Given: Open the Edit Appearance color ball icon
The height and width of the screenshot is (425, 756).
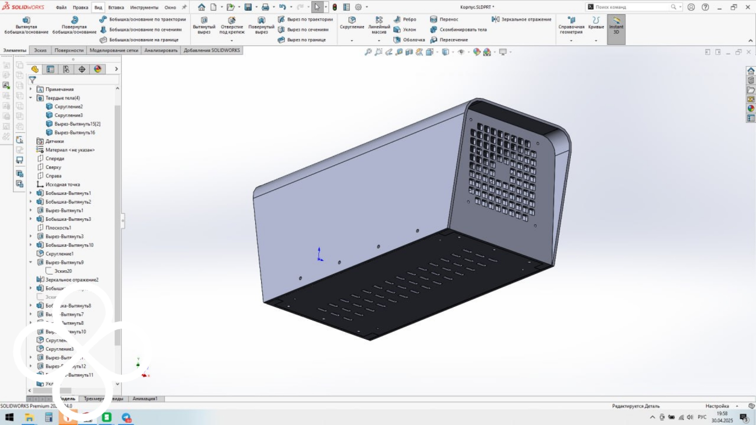Looking at the screenshot, I should [x=477, y=52].
